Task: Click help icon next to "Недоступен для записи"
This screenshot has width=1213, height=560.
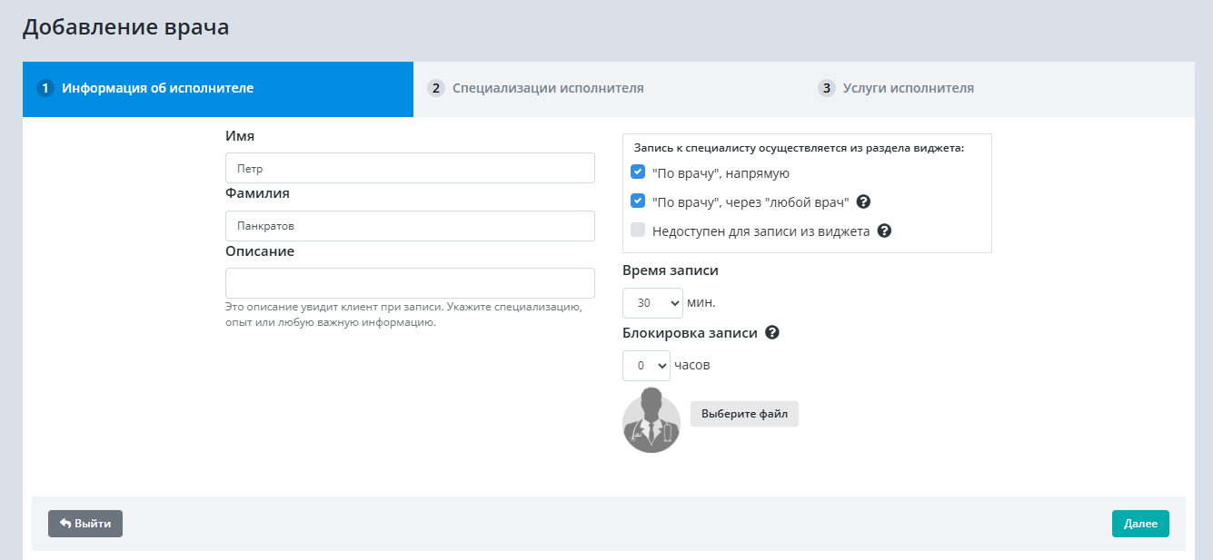Action: 884,231
